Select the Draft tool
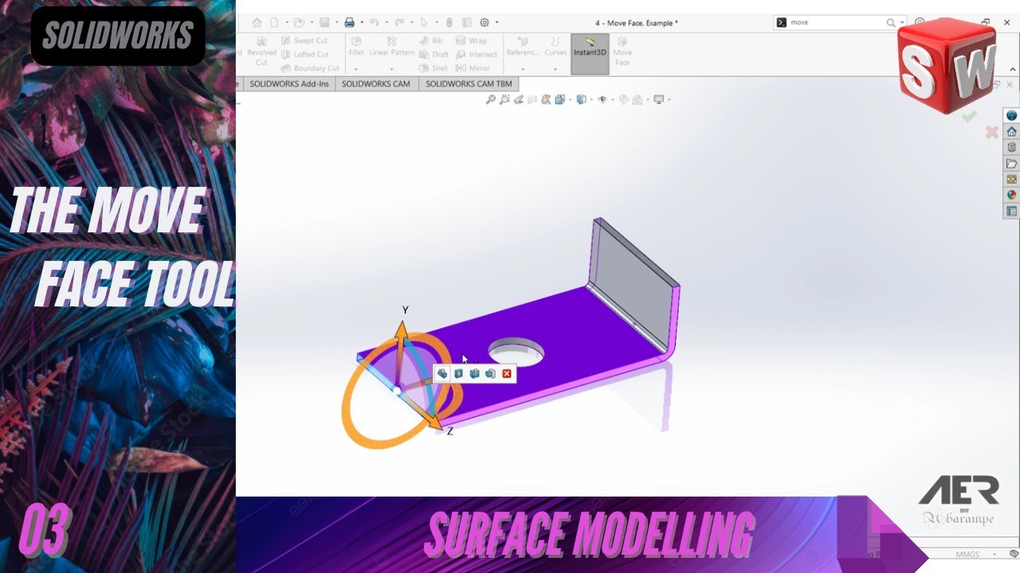The height and width of the screenshot is (573, 1020). [x=434, y=54]
